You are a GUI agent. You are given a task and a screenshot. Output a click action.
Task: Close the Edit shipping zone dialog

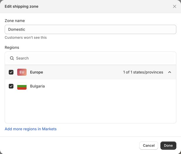coord(174,6)
